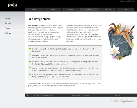Screen dimensions: 137x108
Task: Click the jeans pocket illustration
Action: 121,41
